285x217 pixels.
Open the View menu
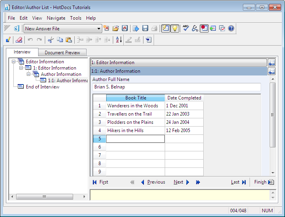point(37,18)
